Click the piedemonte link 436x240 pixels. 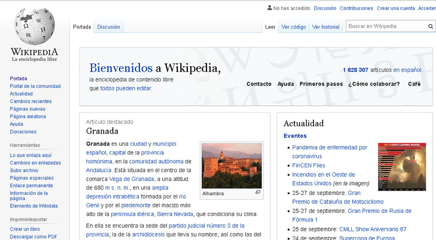click(136, 205)
